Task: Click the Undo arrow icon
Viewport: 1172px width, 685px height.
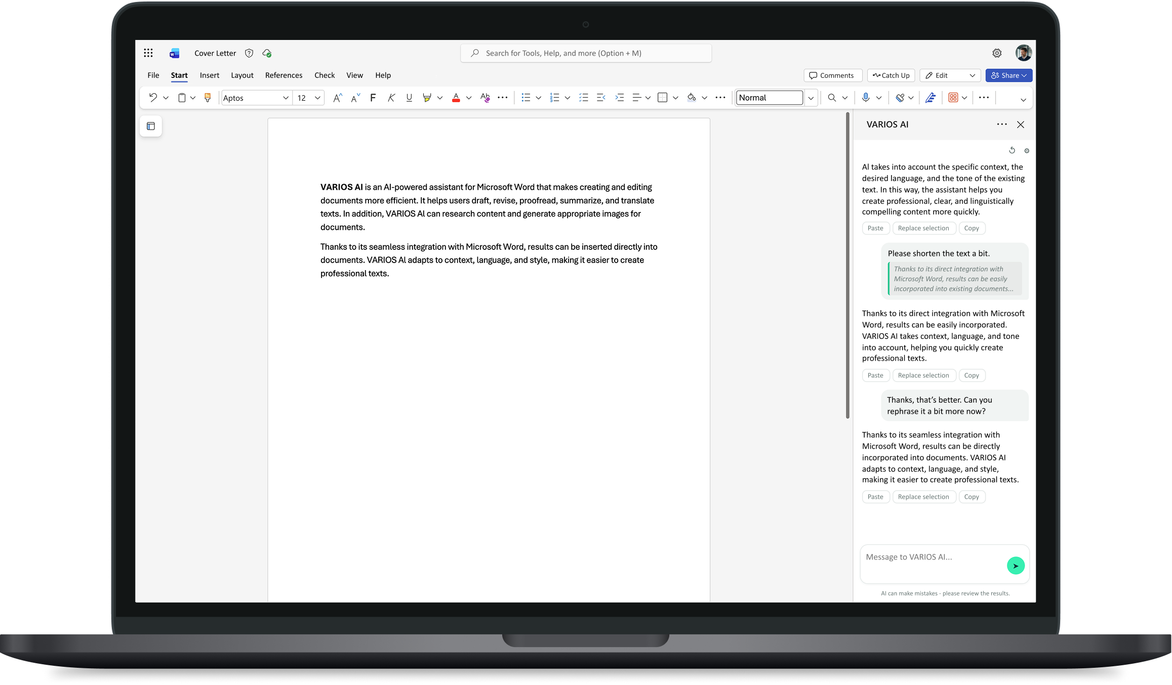Action: tap(153, 98)
